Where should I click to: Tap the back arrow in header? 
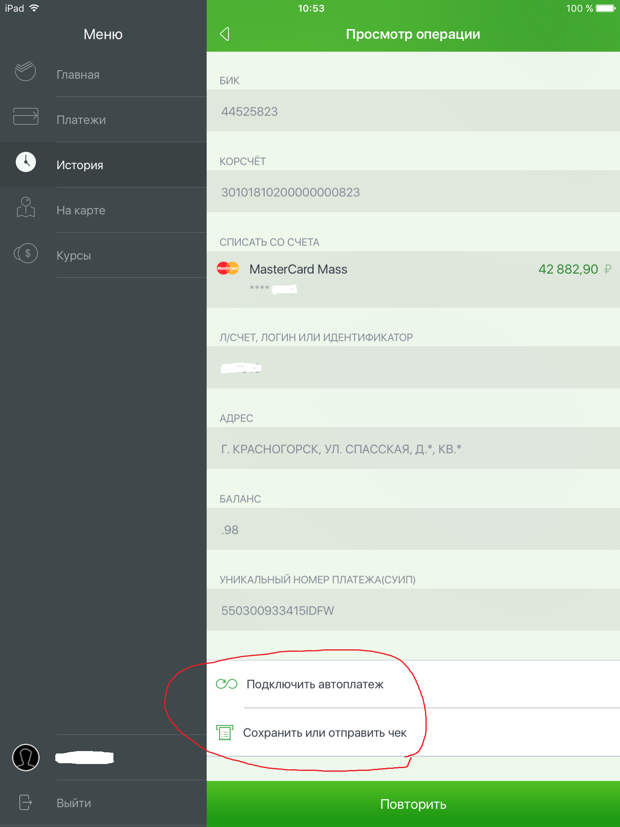click(x=225, y=34)
